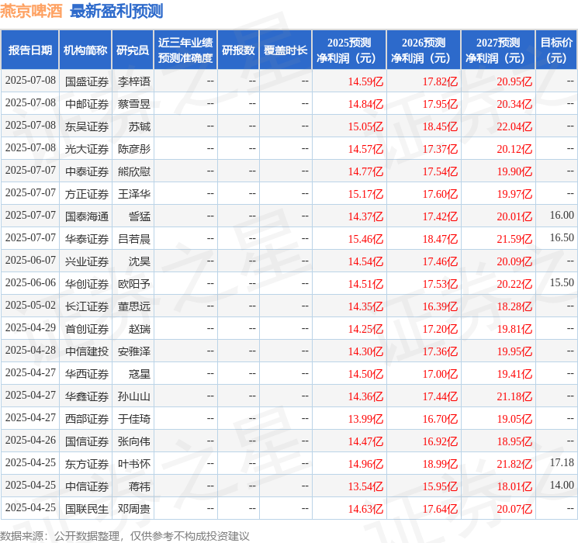Click target price 15.50

[562, 282]
